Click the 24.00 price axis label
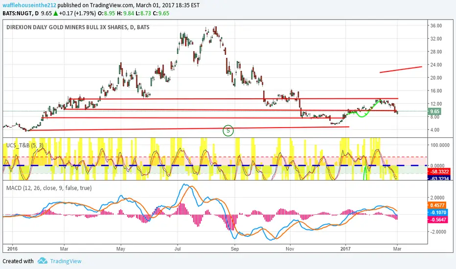The image size is (456, 269). click(436, 65)
